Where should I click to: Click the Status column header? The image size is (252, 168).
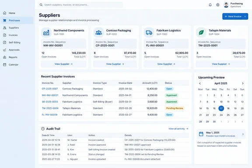point(168,83)
